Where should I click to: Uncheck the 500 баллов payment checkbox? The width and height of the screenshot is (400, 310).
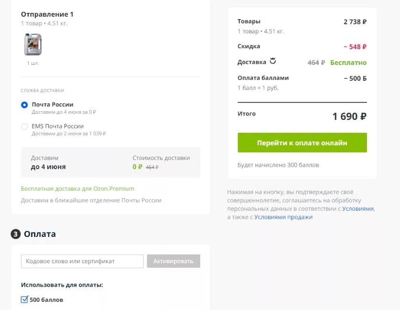click(x=25, y=299)
